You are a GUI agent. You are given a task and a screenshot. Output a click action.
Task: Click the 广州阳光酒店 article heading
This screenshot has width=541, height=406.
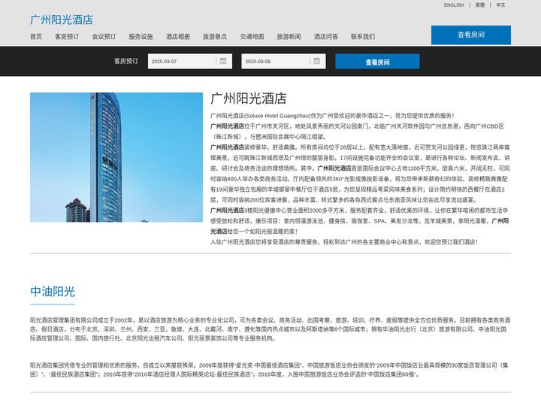(x=249, y=98)
